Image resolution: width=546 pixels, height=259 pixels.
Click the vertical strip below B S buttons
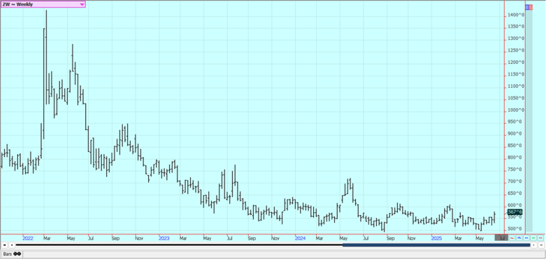(529, 121)
